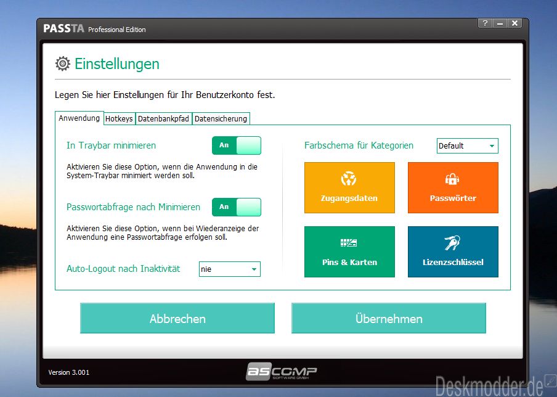
Task: Minimize the PASSTA window
Action: 500,23
